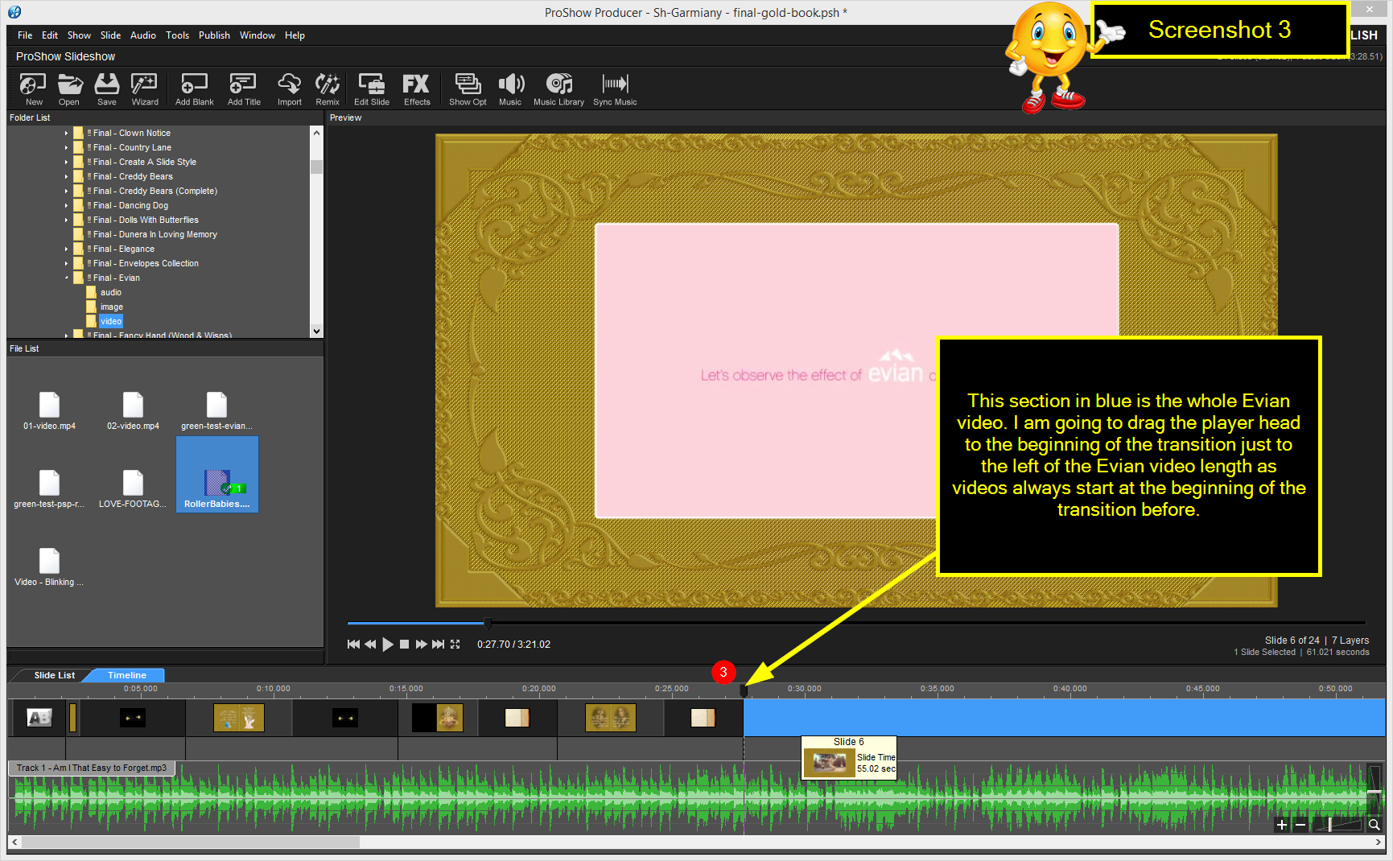Click the preview seek bar handle
This screenshot has height=861, width=1393.
488,623
